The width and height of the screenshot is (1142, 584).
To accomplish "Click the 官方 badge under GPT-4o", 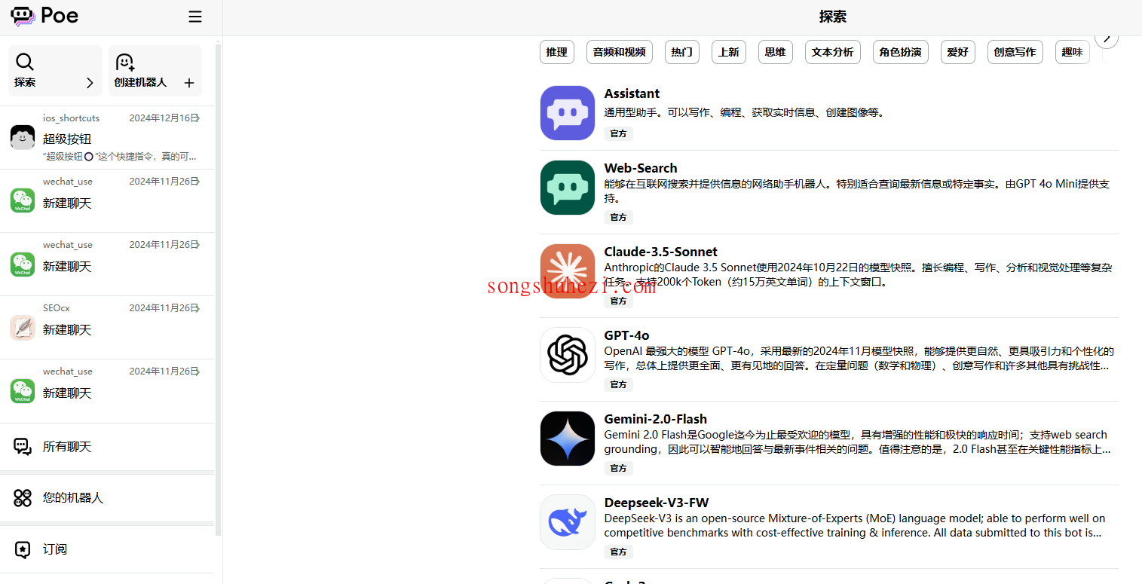I will pyautogui.click(x=619, y=384).
